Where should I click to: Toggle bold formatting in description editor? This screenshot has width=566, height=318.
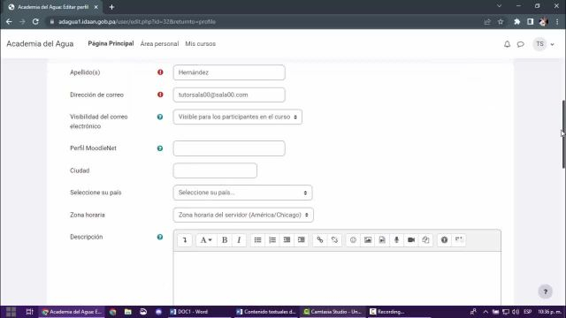click(224, 240)
